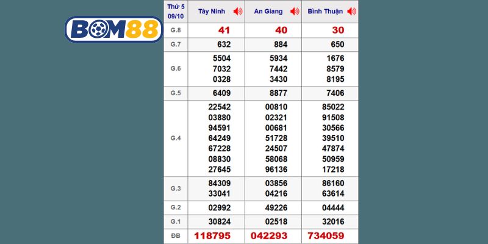Click the number 632 in G.7

click(x=224, y=45)
